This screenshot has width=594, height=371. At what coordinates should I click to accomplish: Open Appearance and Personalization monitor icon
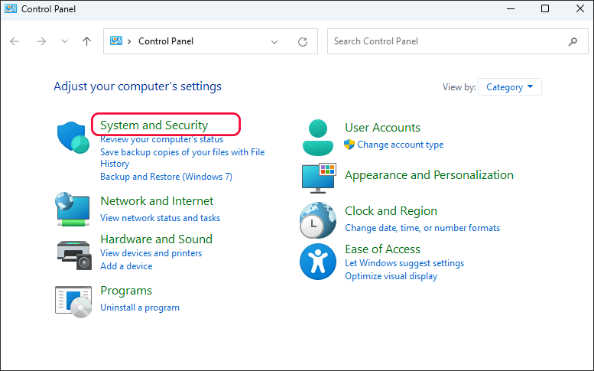tap(317, 177)
